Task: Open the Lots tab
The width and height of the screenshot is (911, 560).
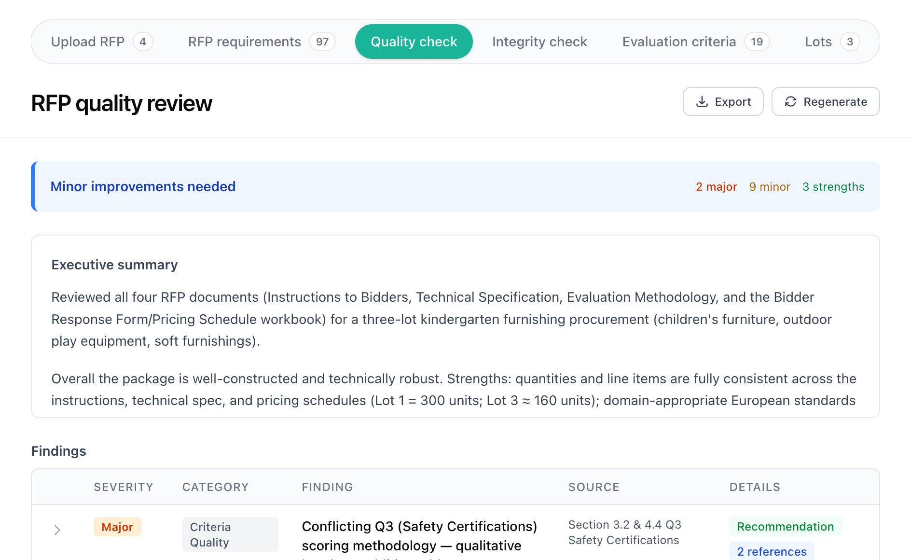Action: (x=832, y=42)
